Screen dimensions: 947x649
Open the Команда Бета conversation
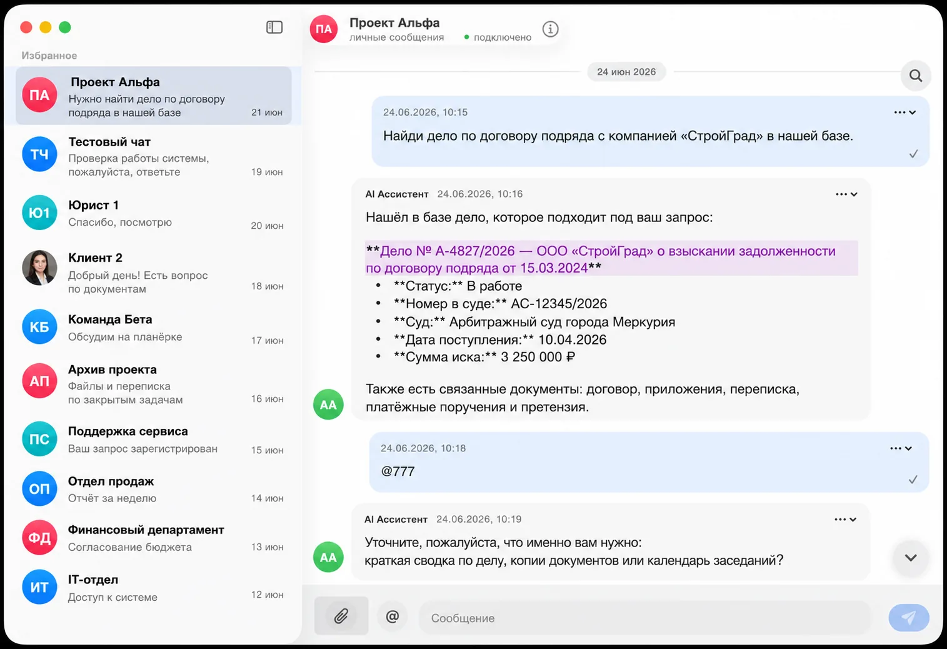point(154,328)
